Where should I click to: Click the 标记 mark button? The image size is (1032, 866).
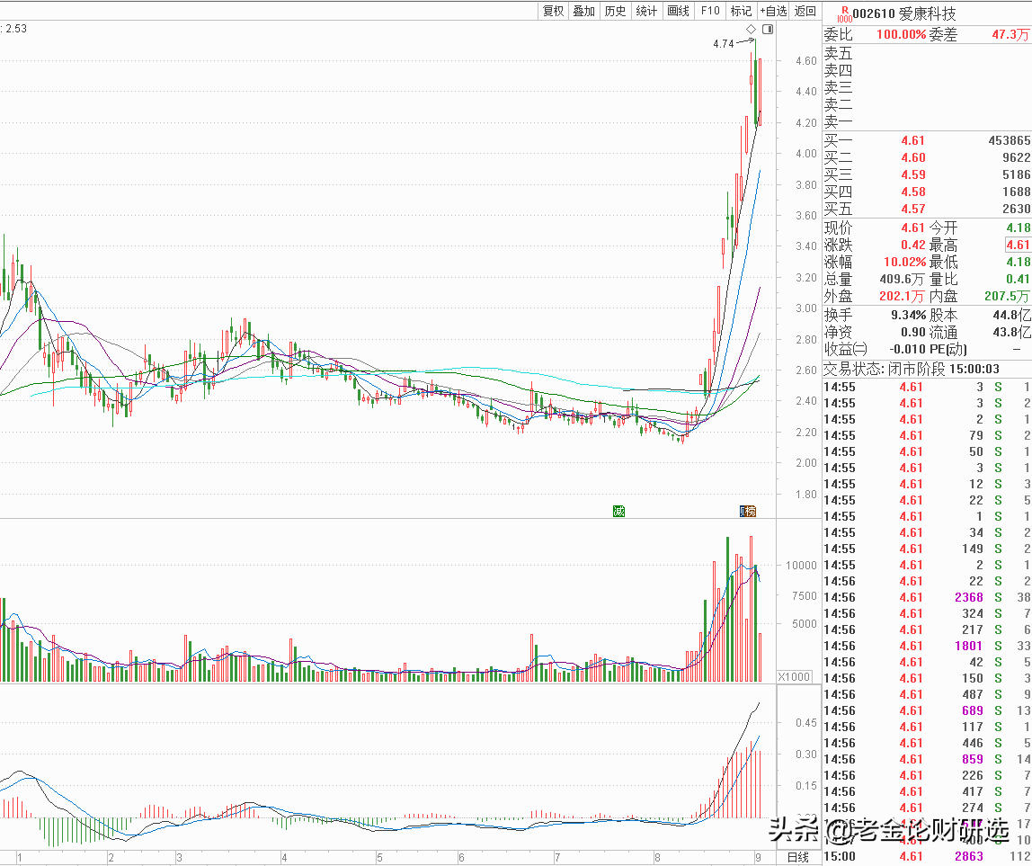pyautogui.click(x=741, y=11)
